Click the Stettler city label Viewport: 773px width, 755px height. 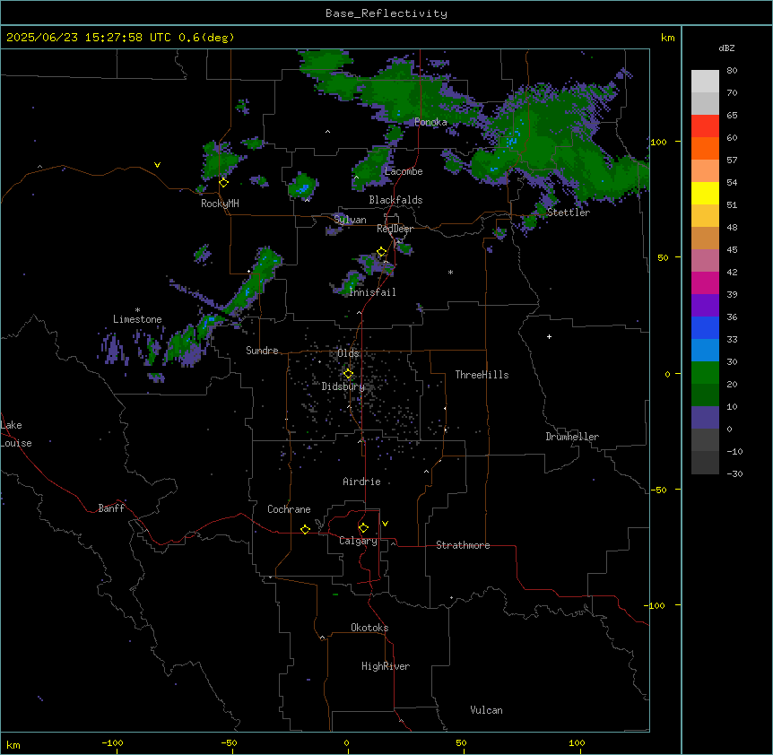coord(569,213)
